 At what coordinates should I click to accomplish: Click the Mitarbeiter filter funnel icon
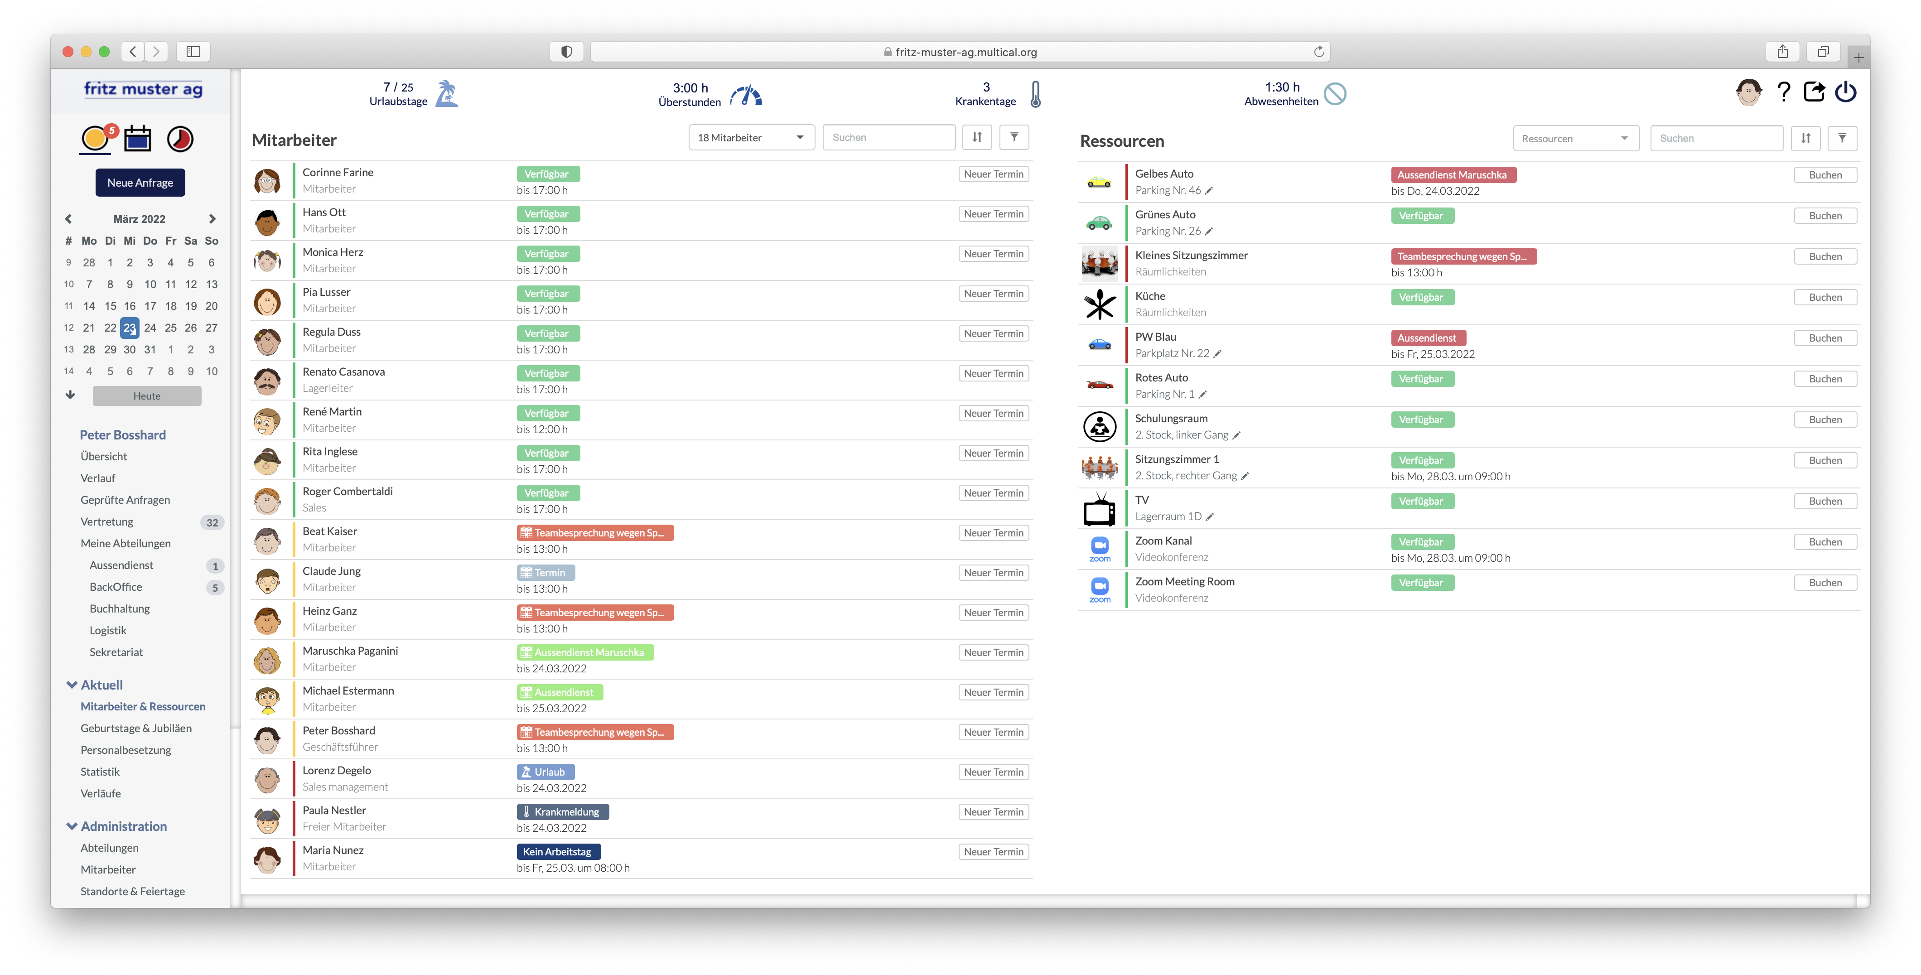1014,137
